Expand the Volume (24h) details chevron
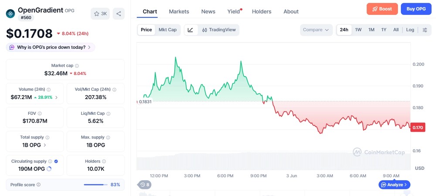This screenshot has width=436, height=196. pos(56,97)
